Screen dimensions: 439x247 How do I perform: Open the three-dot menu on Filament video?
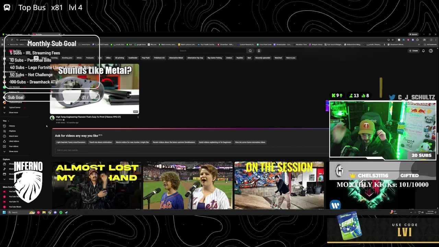tap(138, 117)
